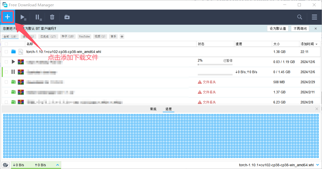The height and width of the screenshot is (169, 322).
Task: Click the search magnifier icon
Action: coord(299,17)
